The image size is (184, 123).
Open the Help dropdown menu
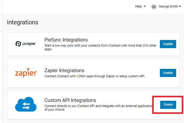click(x=140, y=6)
